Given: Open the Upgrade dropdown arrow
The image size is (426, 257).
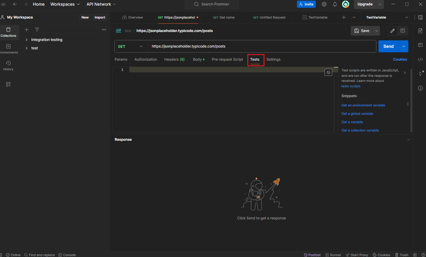Looking at the screenshot, I should (380, 4).
